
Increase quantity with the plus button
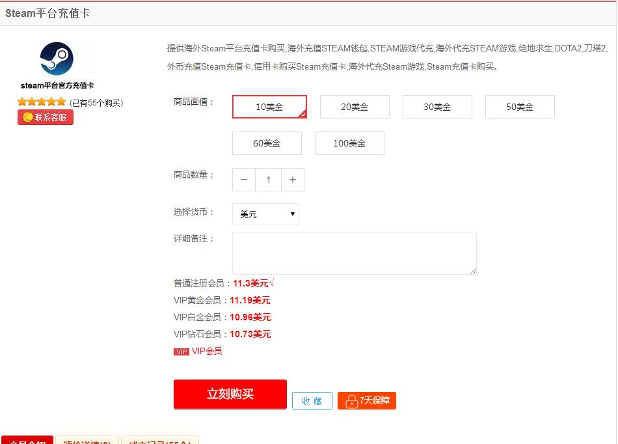pos(293,180)
